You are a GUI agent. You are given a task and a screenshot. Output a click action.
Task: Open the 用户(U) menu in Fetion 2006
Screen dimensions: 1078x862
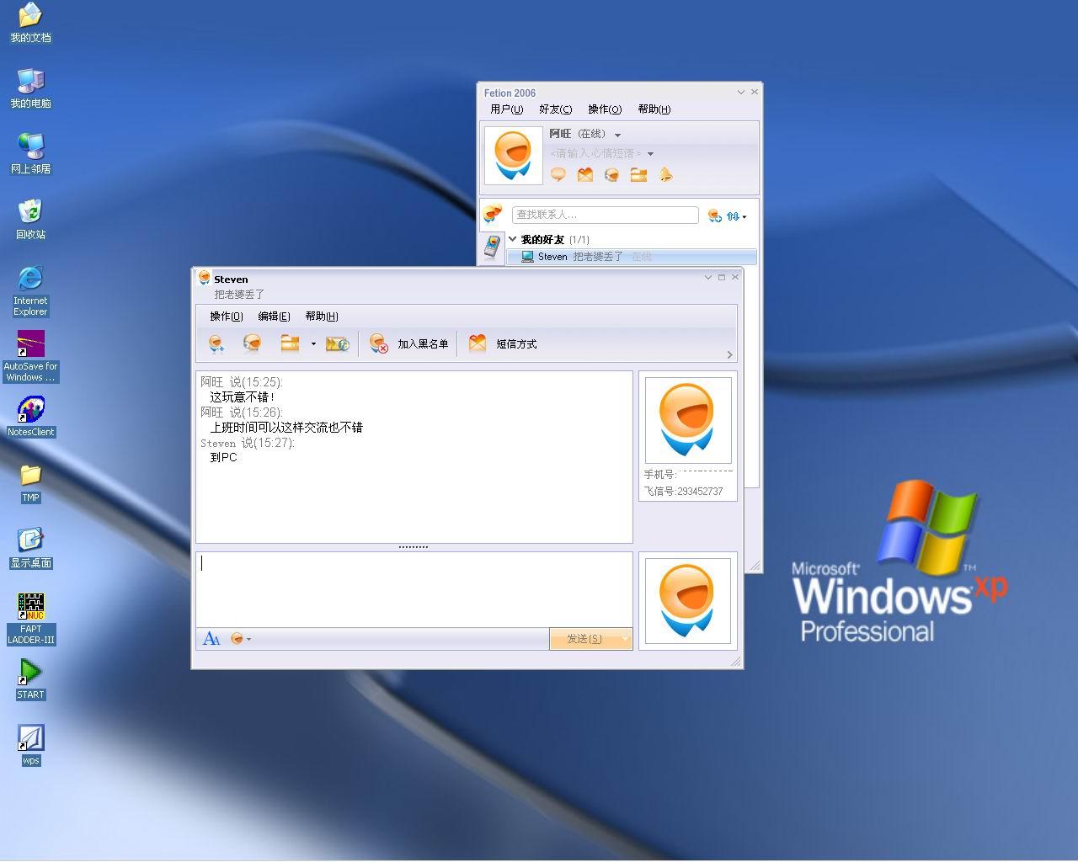tap(507, 109)
